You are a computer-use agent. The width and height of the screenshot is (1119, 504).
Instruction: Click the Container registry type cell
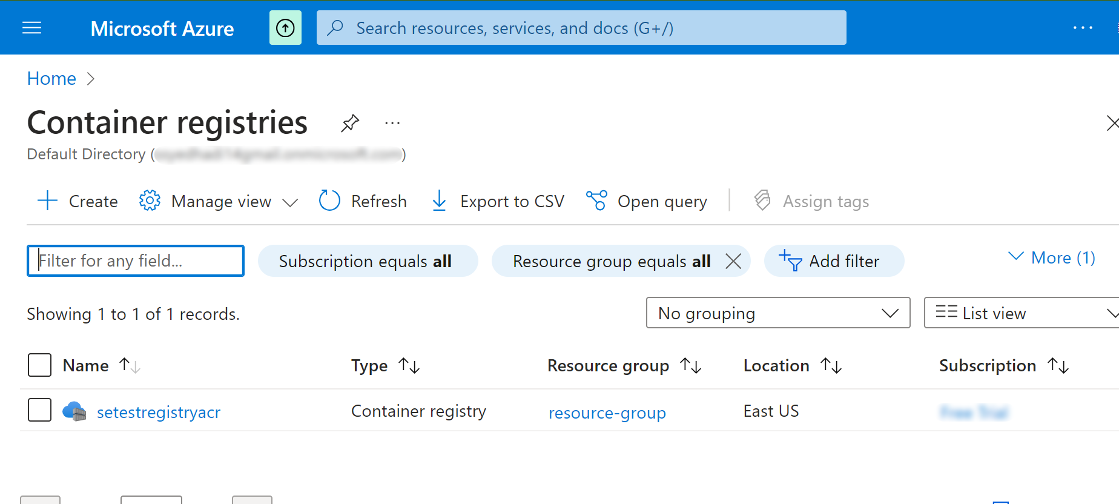pos(418,411)
